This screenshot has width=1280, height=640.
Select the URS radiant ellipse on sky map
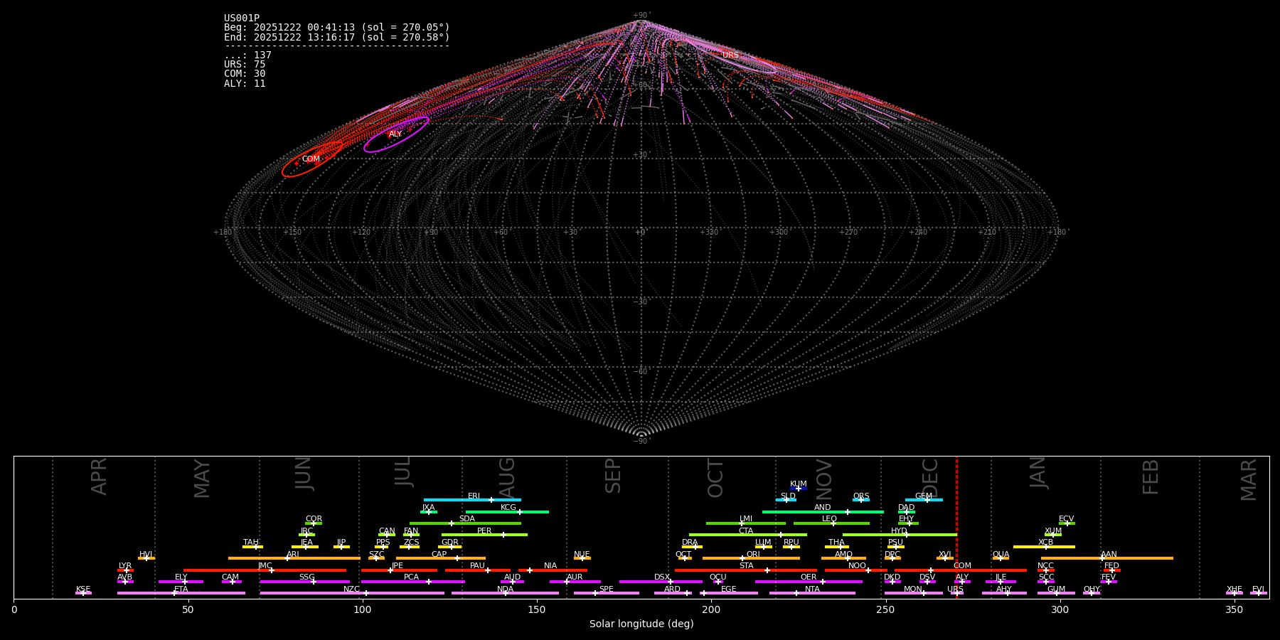tap(730, 55)
